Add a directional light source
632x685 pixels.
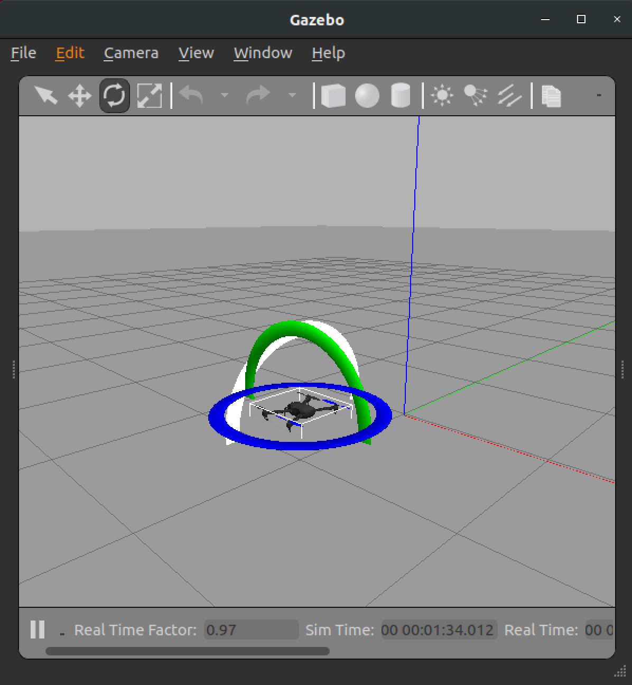(x=508, y=96)
